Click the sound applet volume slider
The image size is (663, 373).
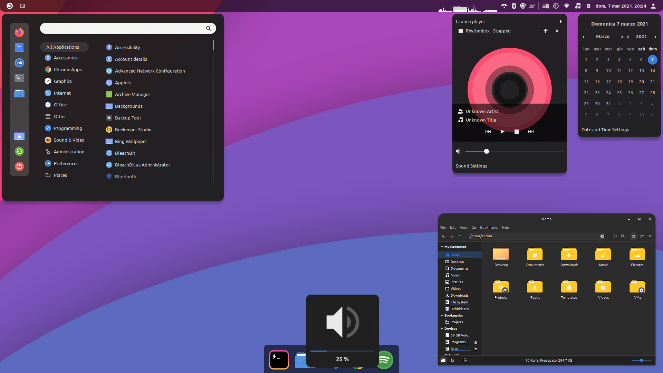coord(486,151)
